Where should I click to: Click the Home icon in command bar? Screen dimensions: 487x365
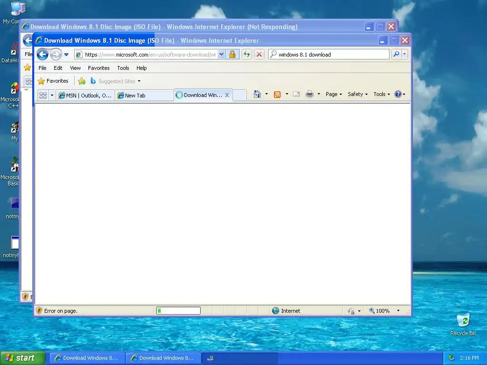tap(257, 94)
